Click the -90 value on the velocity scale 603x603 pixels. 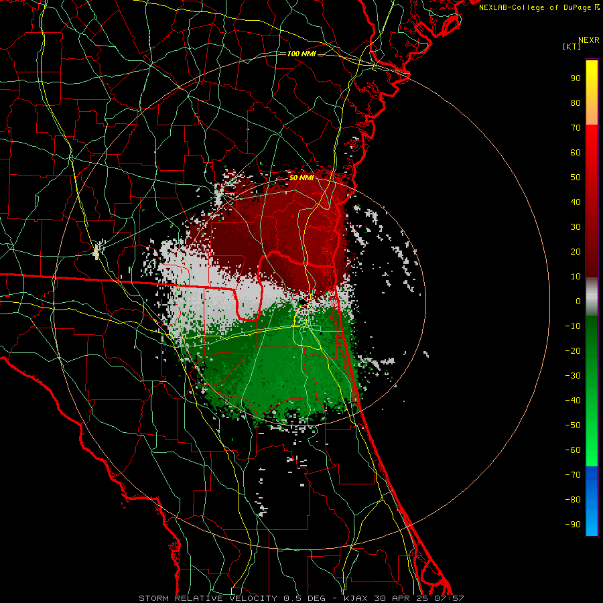pos(573,524)
